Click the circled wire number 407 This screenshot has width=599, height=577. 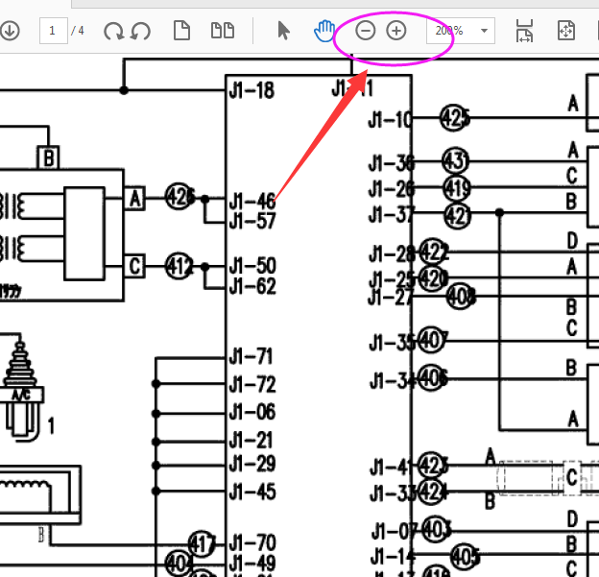point(432,340)
